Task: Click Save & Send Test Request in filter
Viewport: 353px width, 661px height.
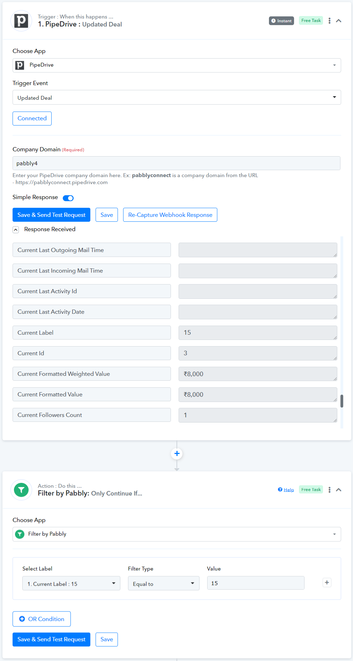Action: [51, 639]
